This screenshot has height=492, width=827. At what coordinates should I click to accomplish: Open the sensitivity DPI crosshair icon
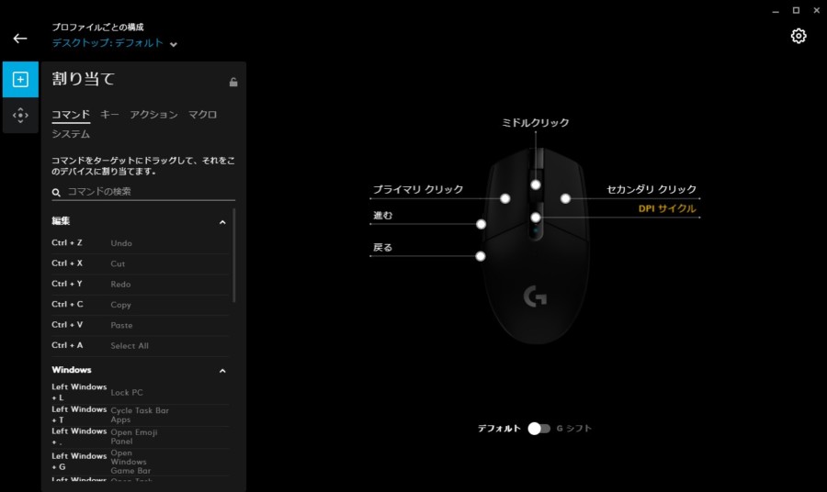(20, 116)
